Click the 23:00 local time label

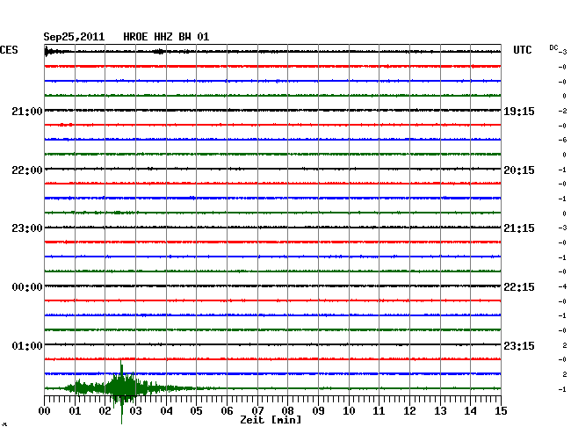click(27, 228)
